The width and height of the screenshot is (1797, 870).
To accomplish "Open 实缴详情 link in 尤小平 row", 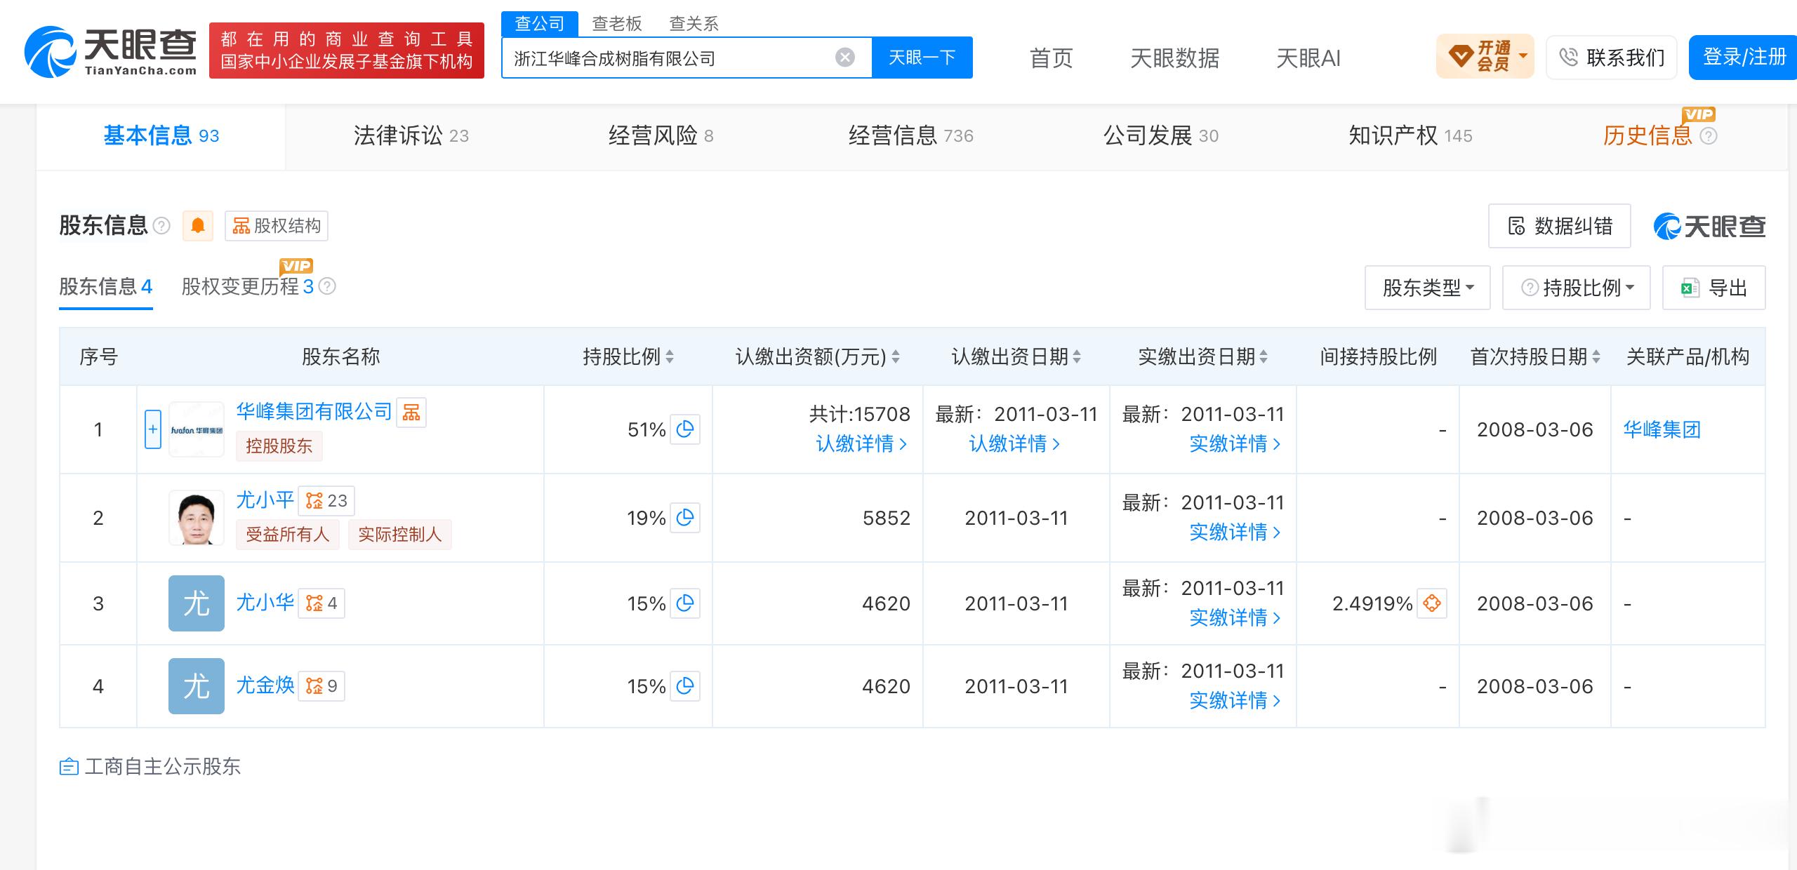I will [x=1235, y=533].
